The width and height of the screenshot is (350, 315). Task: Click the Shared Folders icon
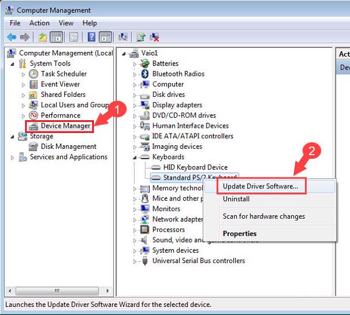33,95
